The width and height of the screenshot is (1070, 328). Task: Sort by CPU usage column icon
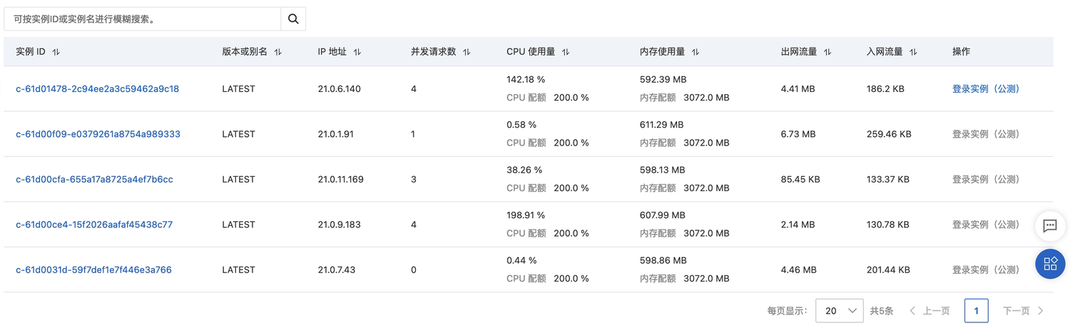(566, 52)
